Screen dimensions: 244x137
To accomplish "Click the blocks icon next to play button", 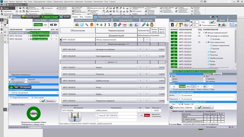I will pos(224,25).
